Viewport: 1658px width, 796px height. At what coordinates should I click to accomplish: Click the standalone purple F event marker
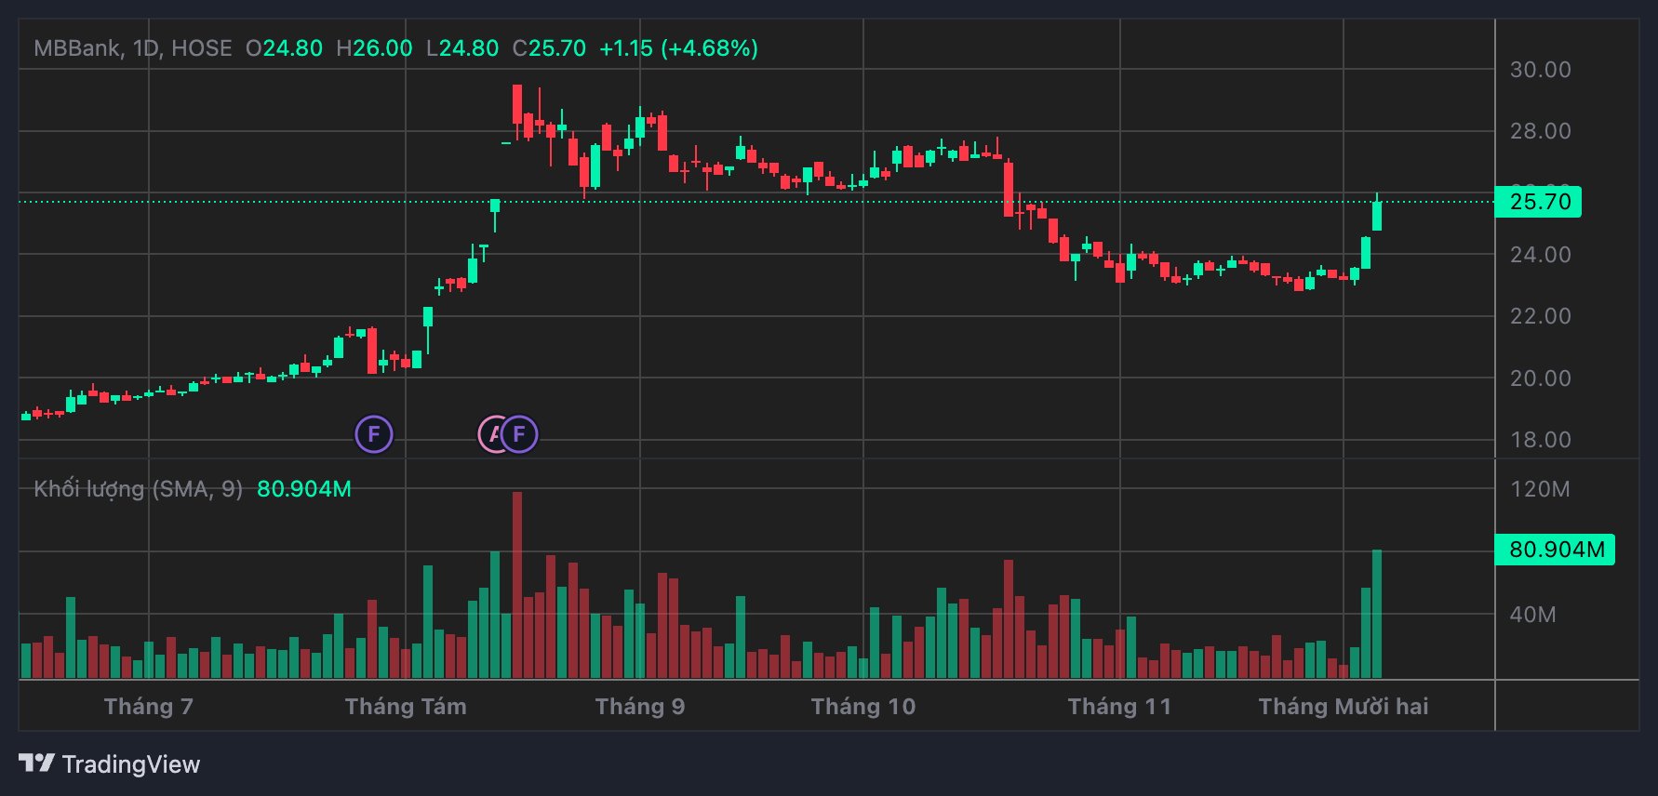tap(374, 434)
